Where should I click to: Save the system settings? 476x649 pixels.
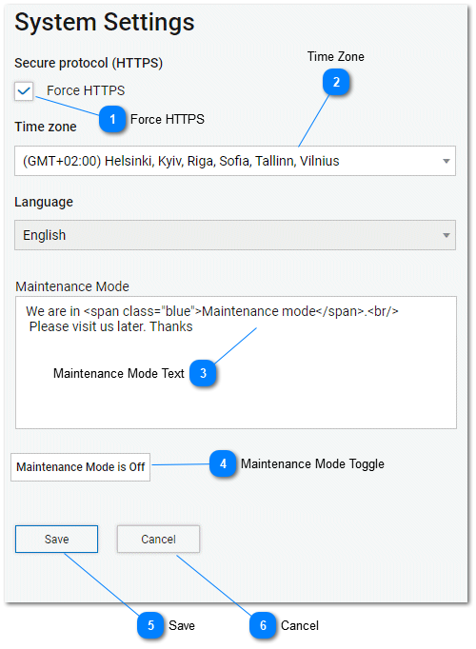[57, 539]
